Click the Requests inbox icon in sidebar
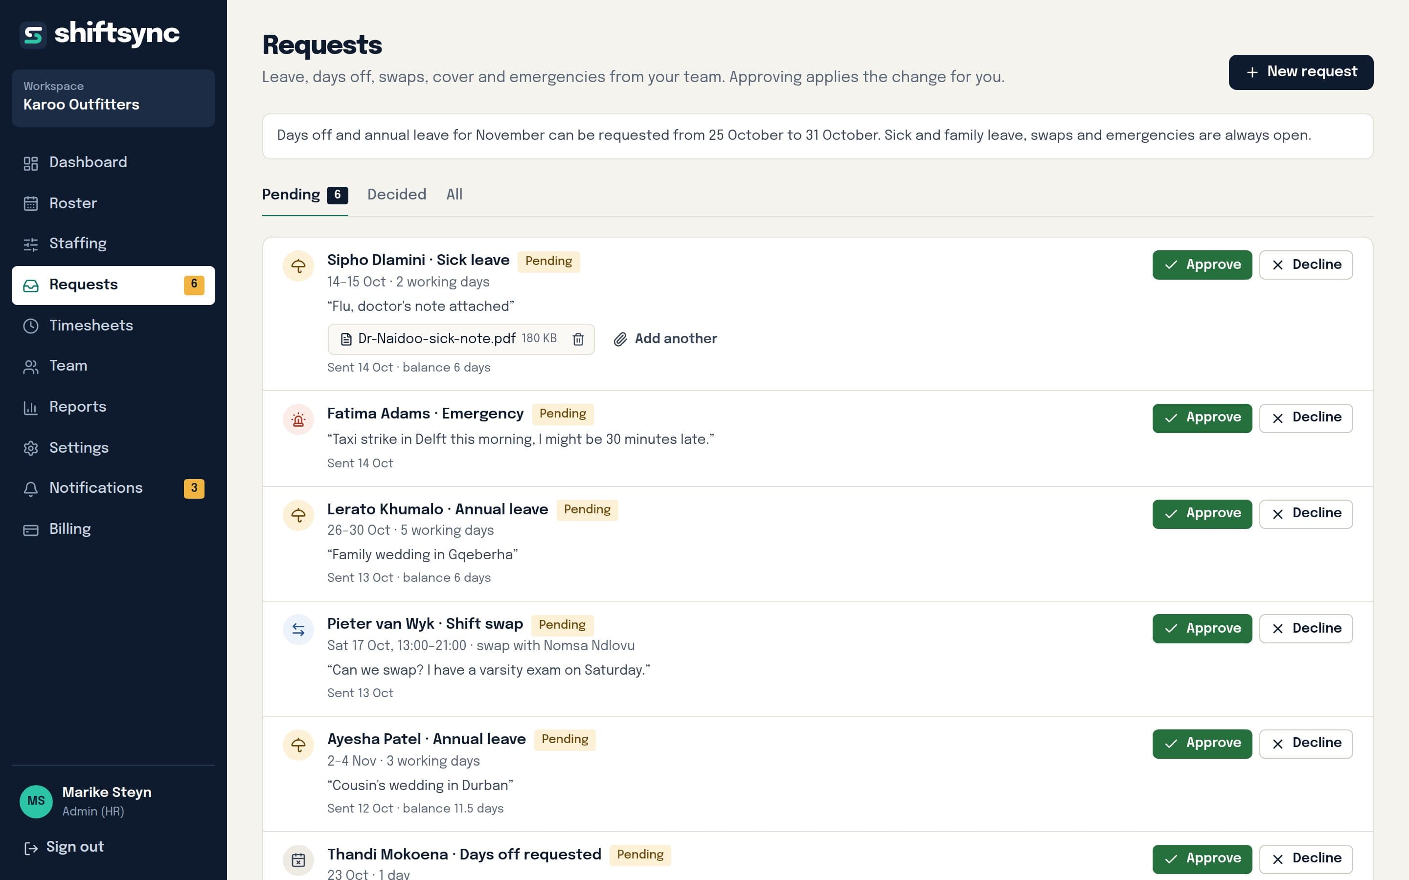 31,286
